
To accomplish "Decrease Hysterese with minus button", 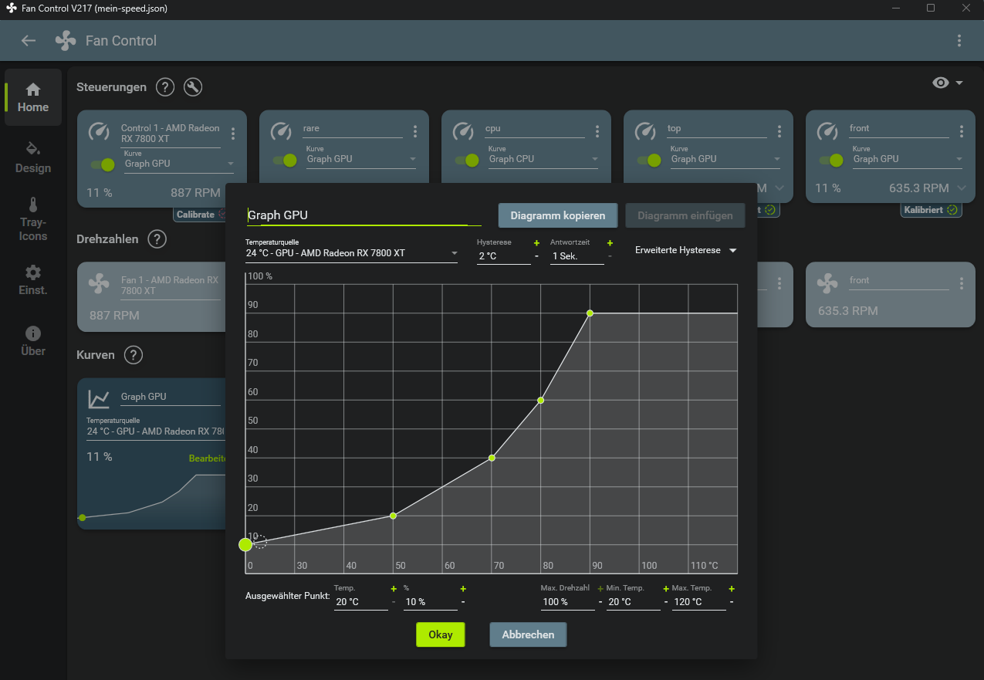I will click(536, 256).
